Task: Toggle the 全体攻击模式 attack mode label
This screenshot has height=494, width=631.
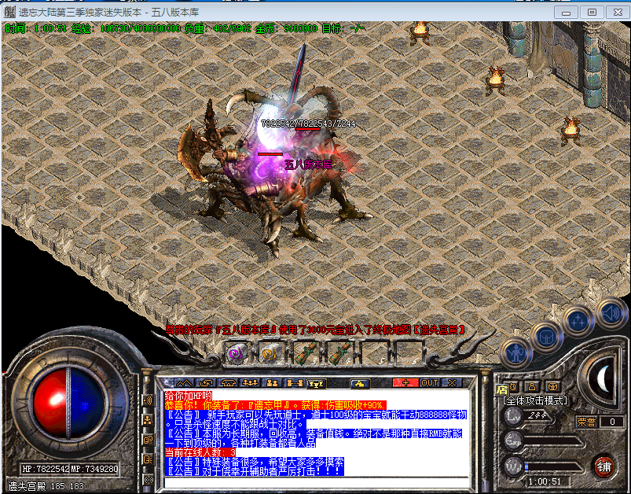Action: point(534,400)
